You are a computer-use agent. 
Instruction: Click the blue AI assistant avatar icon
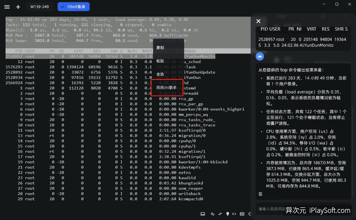pyautogui.click(x=260, y=56)
